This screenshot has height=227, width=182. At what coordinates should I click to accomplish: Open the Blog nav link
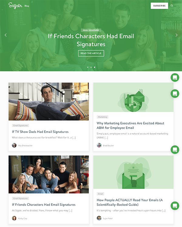click(x=27, y=6)
